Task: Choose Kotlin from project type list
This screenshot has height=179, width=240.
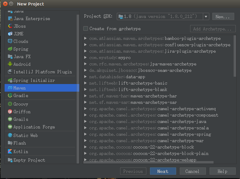Action: tap(41, 151)
